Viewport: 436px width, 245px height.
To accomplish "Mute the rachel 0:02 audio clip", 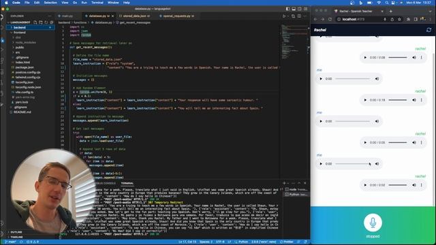I will (414, 185).
